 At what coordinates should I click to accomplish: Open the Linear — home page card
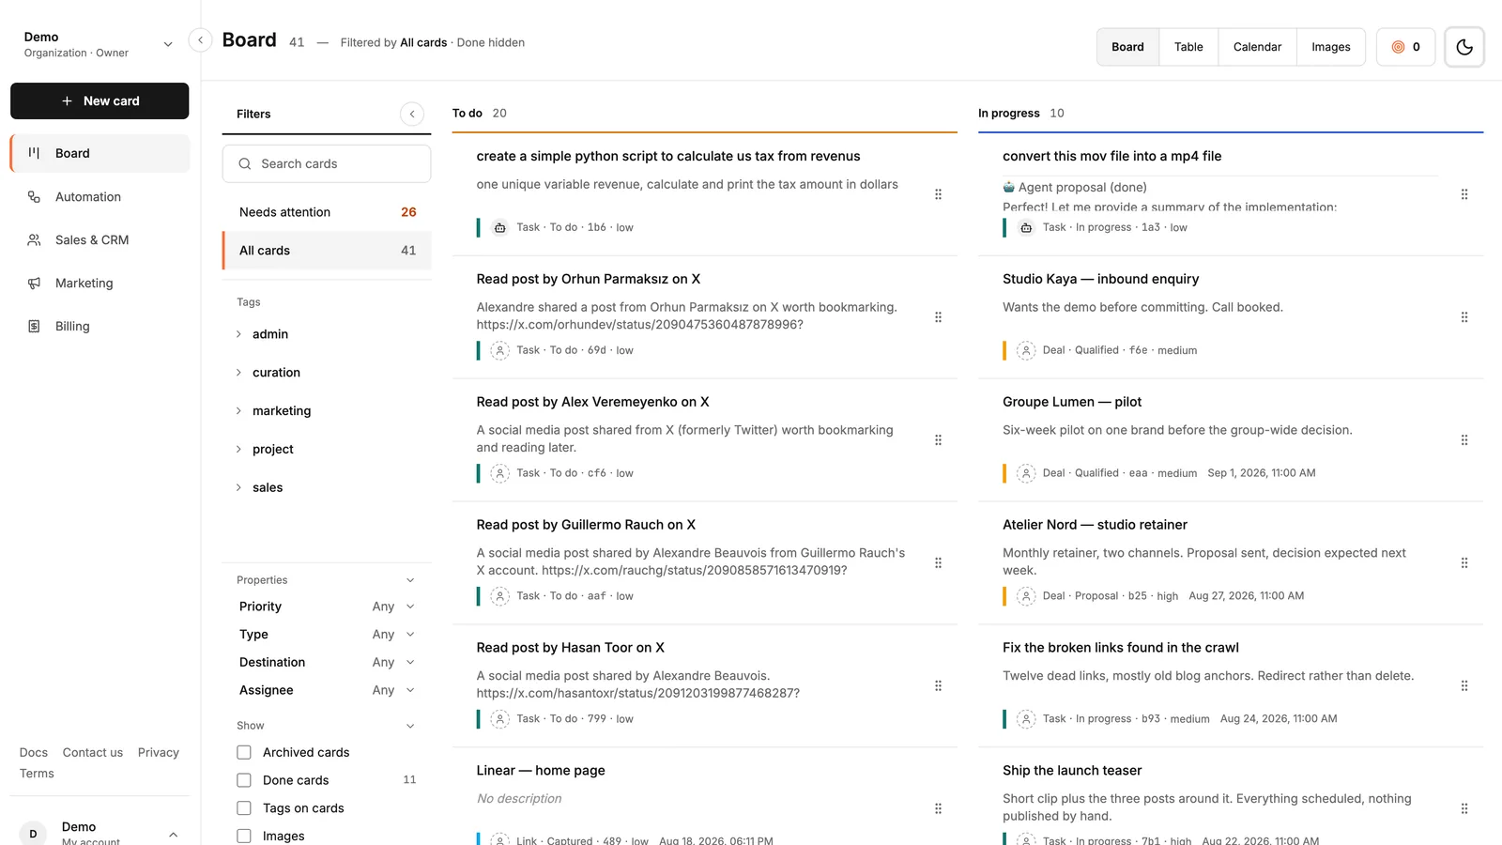[541, 770]
